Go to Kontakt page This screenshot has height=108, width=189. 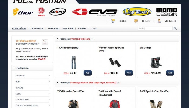pos(82,28)
